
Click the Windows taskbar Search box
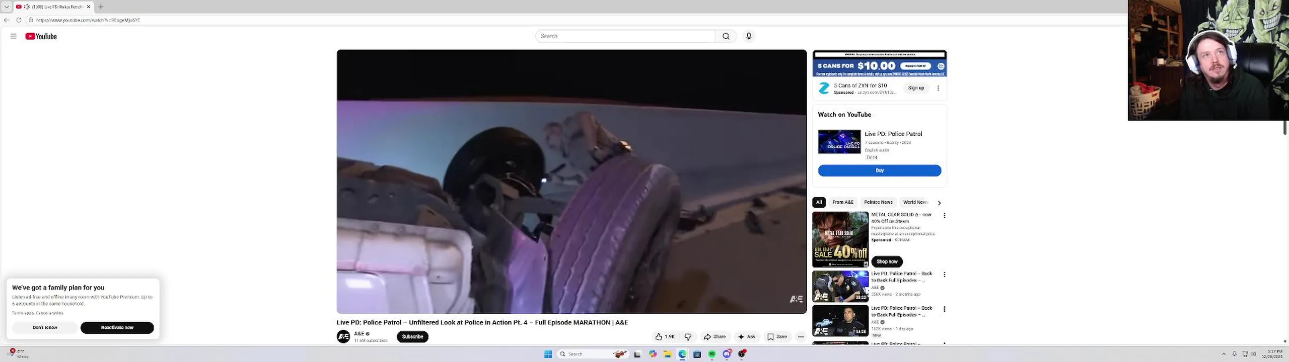[x=593, y=354]
